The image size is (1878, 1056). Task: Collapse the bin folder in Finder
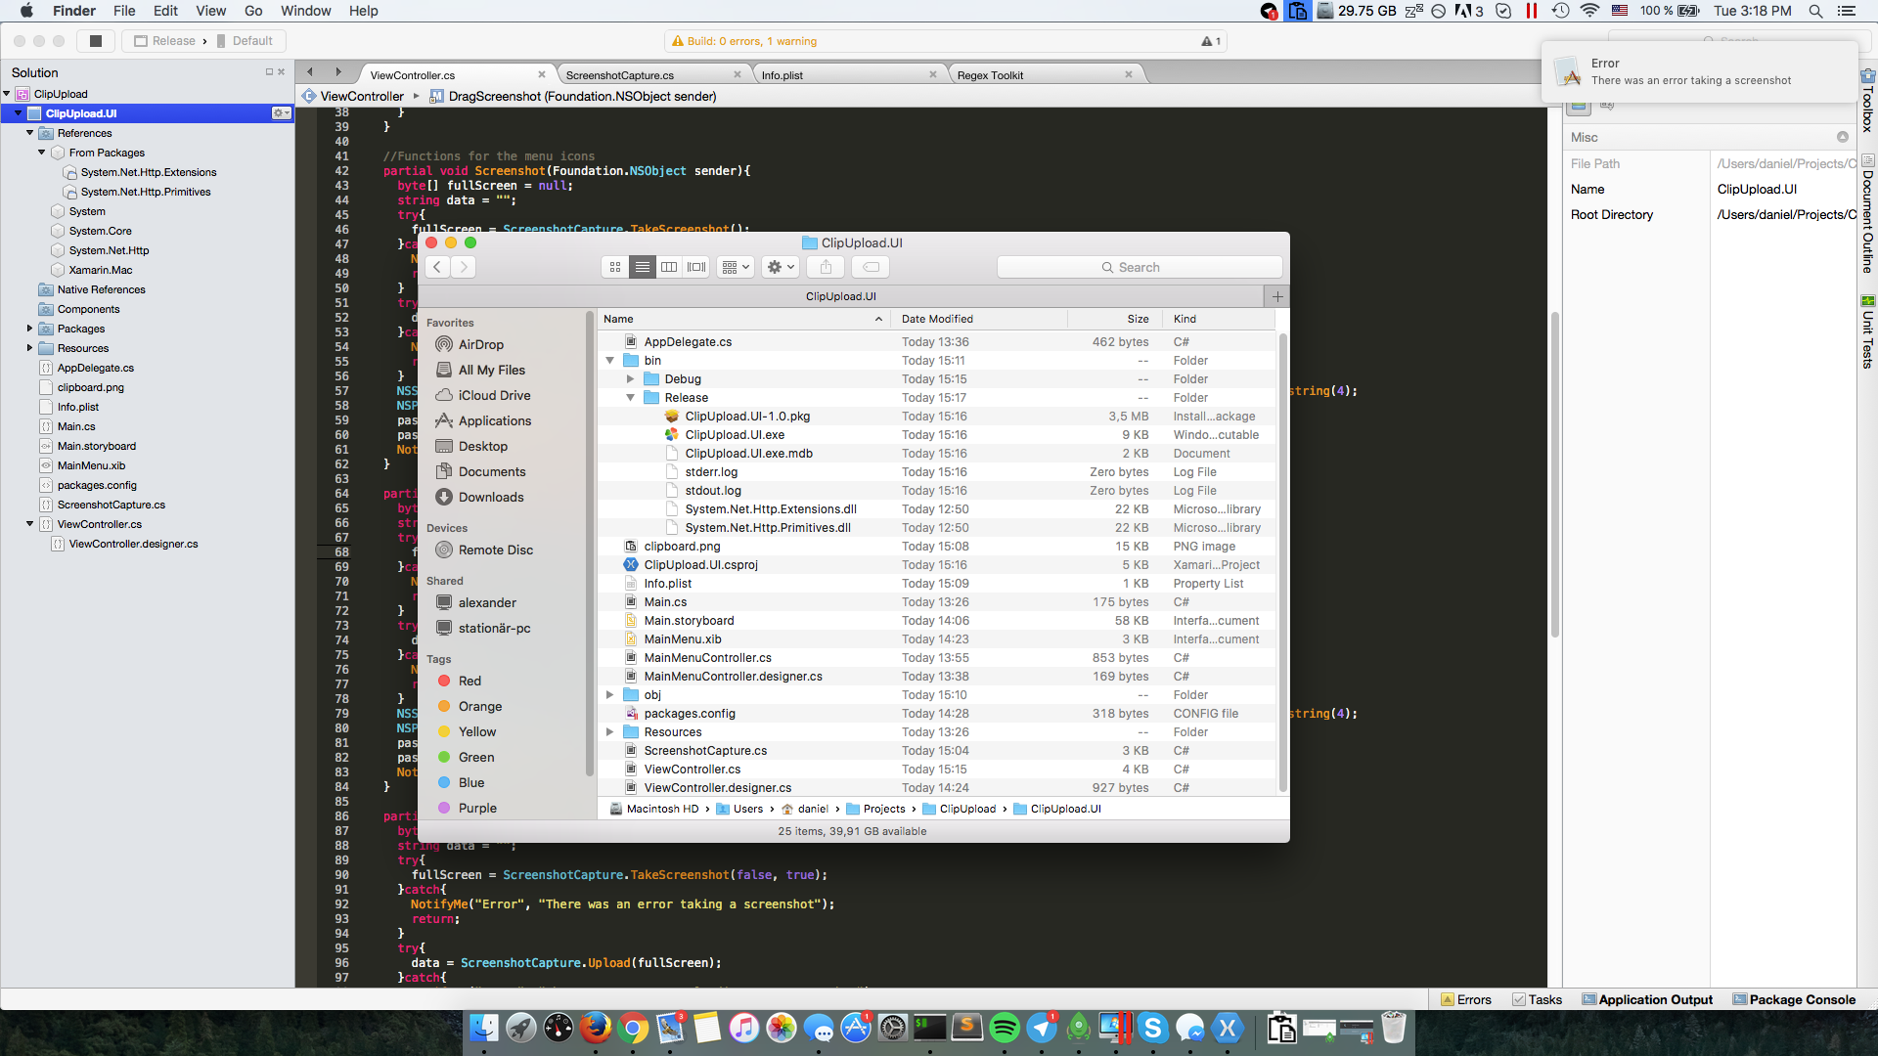pos(610,361)
